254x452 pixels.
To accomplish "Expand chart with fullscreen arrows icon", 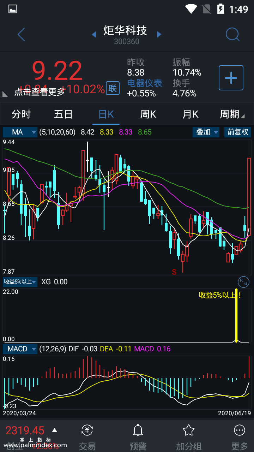I will (x=243, y=282).
